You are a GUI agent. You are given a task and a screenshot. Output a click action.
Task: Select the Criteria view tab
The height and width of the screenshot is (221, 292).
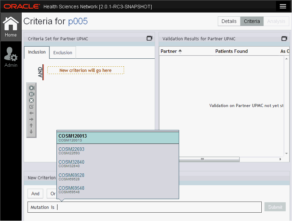click(x=252, y=21)
